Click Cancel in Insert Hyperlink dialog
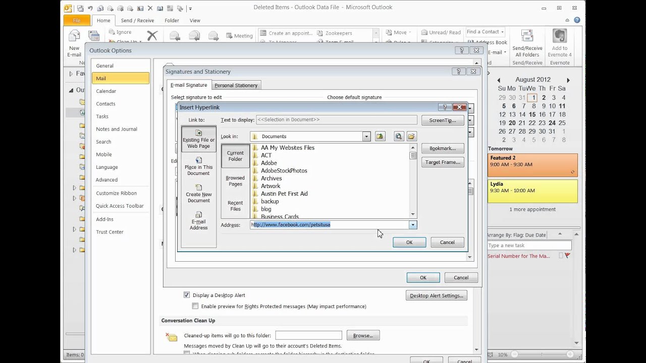 (x=447, y=243)
